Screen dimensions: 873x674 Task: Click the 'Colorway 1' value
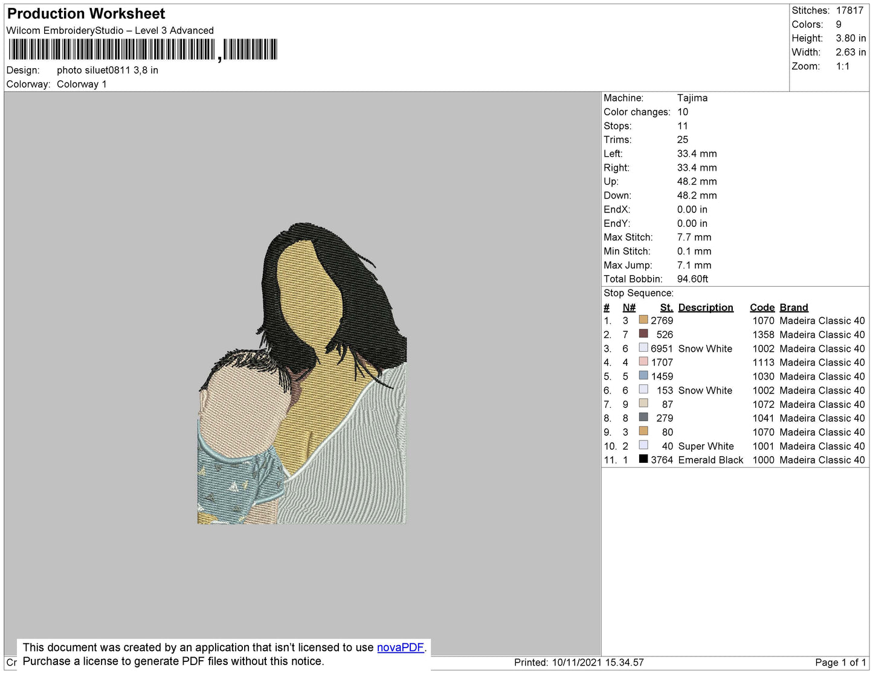point(82,84)
